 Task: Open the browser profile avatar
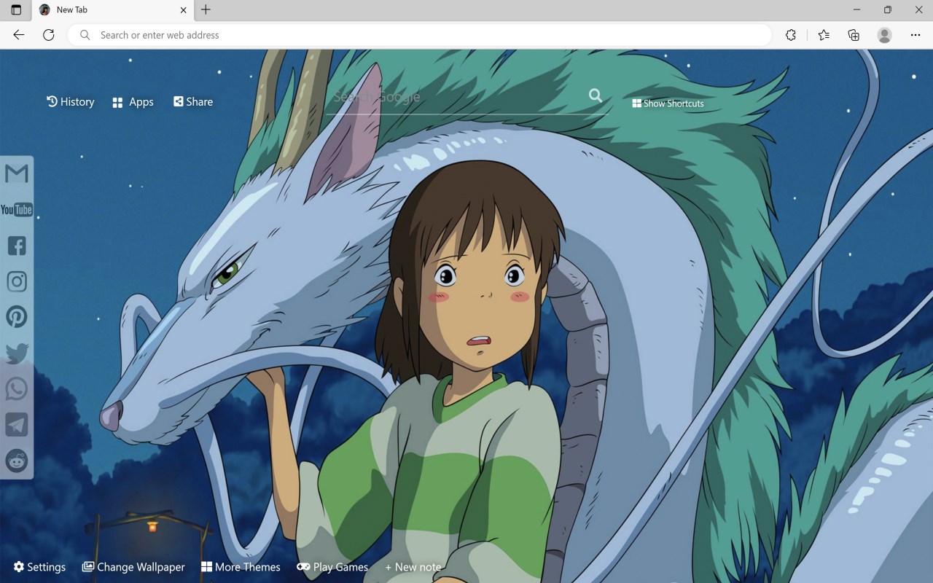tap(884, 35)
